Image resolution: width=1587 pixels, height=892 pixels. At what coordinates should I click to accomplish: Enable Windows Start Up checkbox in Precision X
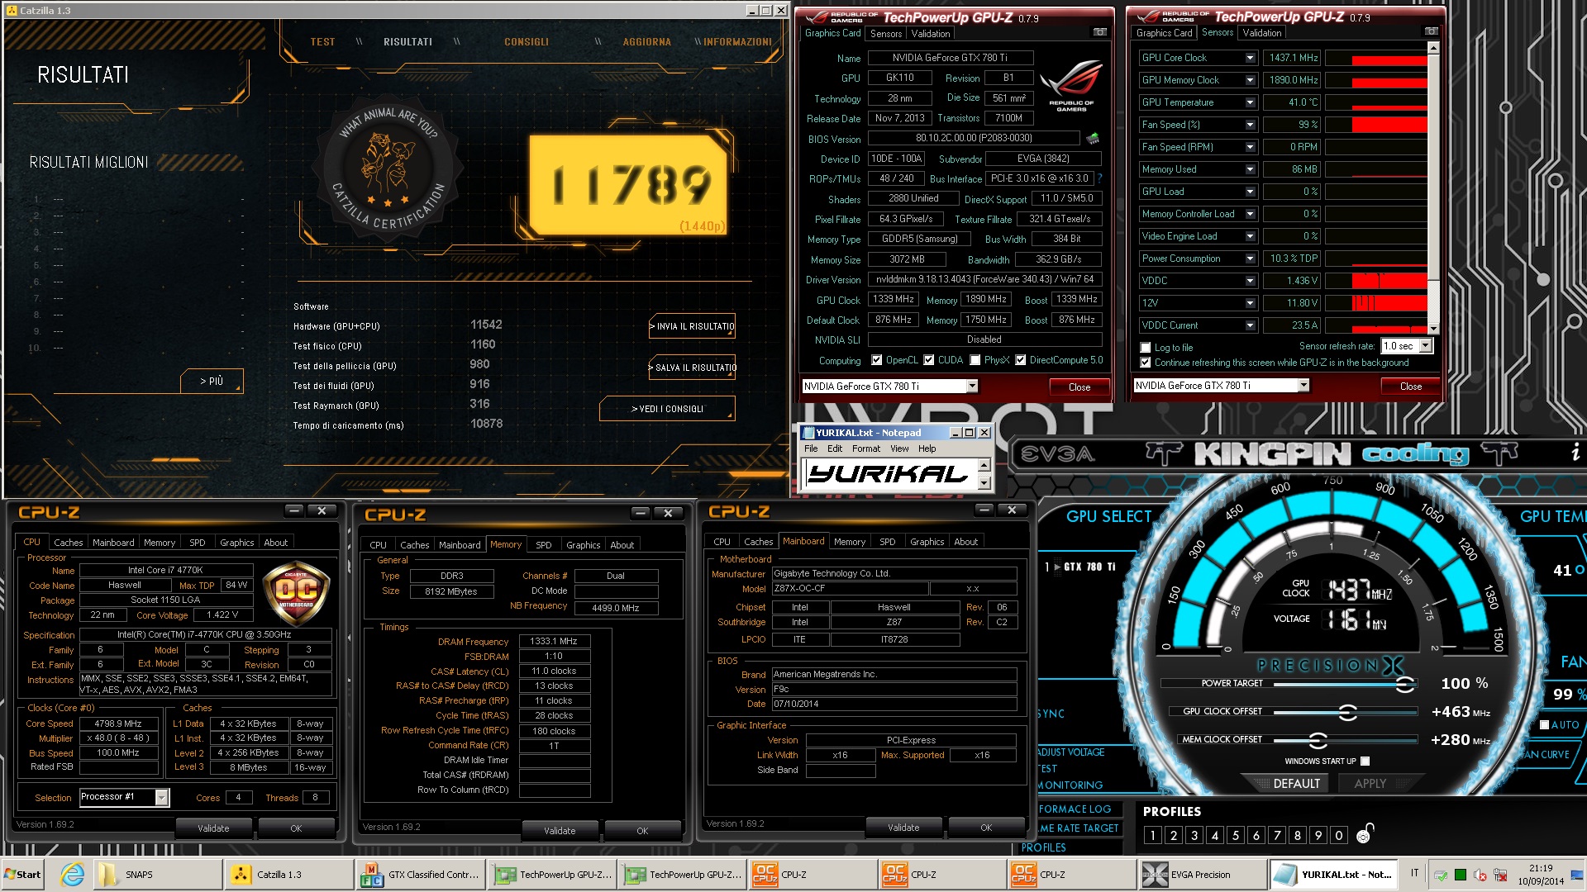[x=1365, y=762]
